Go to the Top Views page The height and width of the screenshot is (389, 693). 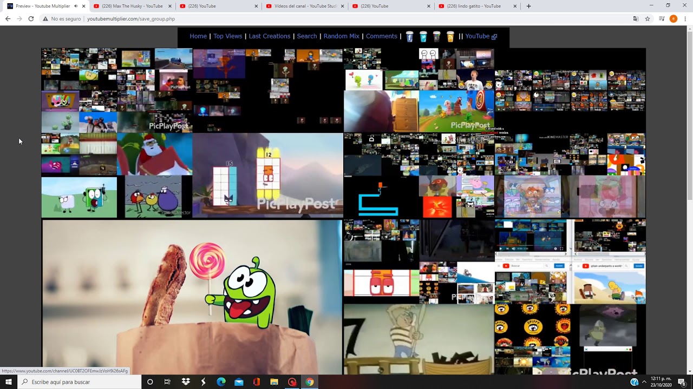tap(227, 36)
